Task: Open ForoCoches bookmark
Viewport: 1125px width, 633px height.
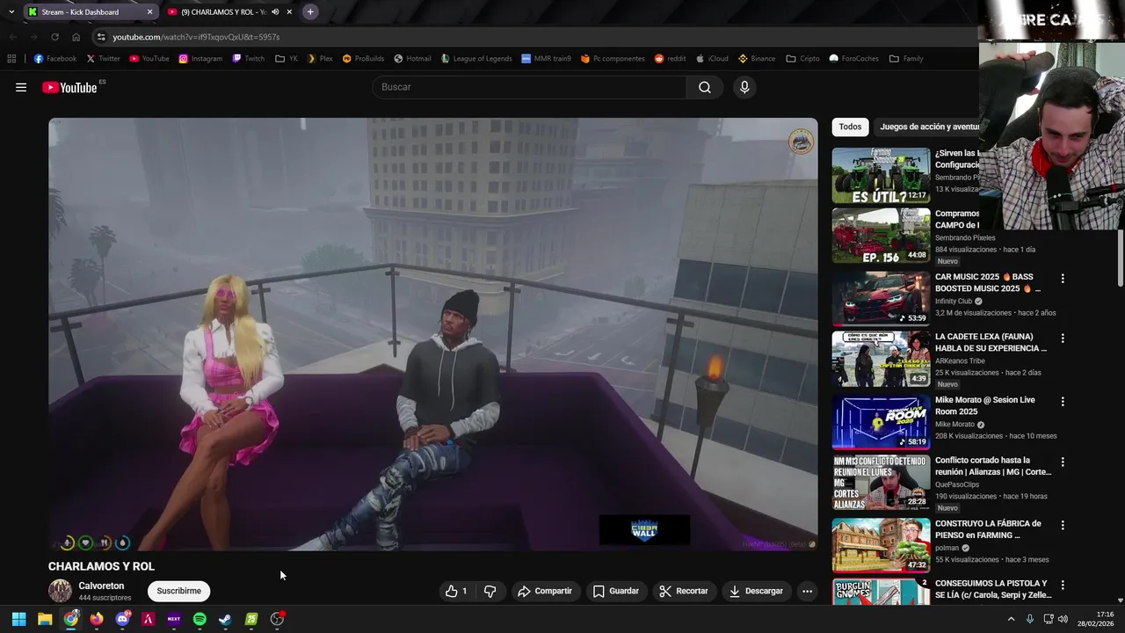Action: point(853,59)
